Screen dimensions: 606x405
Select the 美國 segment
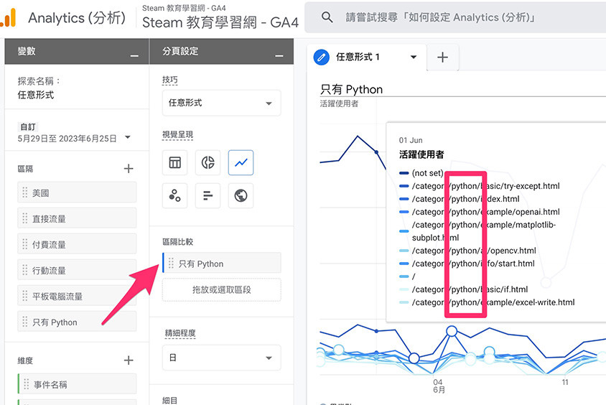pyautogui.click(x=77, y=192)
